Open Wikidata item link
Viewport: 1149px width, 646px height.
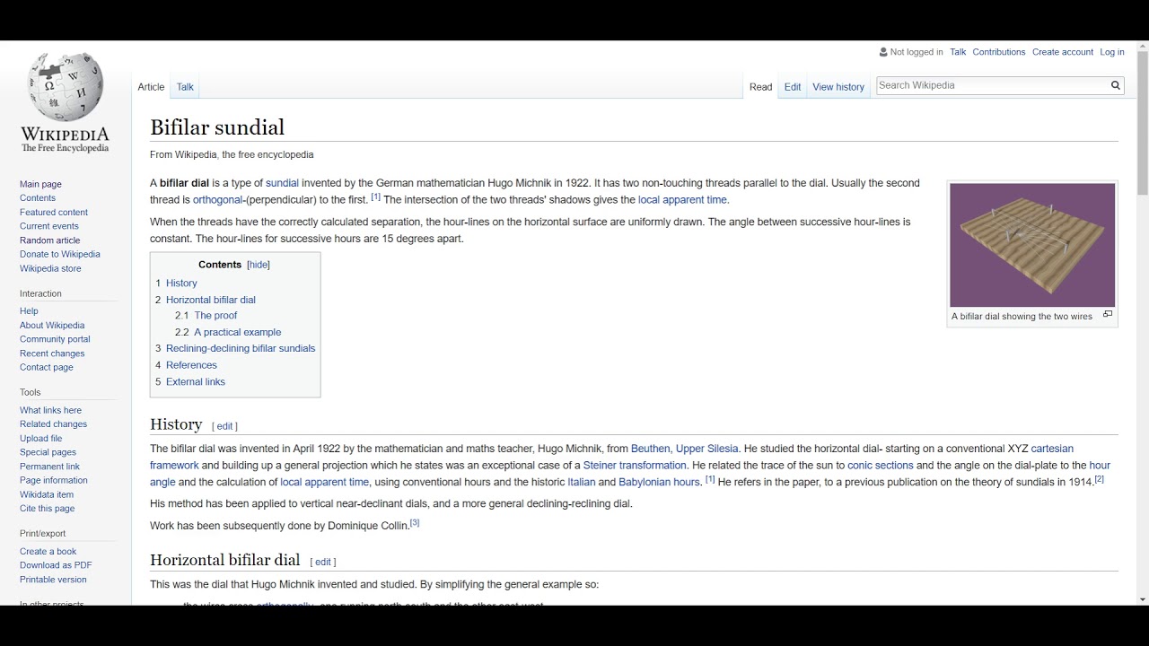47,494
